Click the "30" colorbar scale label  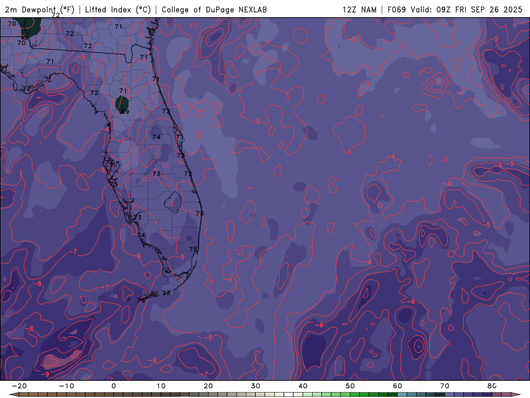(x=256, y=386)
